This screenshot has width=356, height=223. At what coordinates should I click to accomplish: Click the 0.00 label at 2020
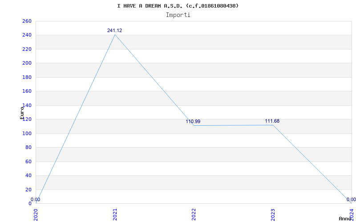coord(36,199)
